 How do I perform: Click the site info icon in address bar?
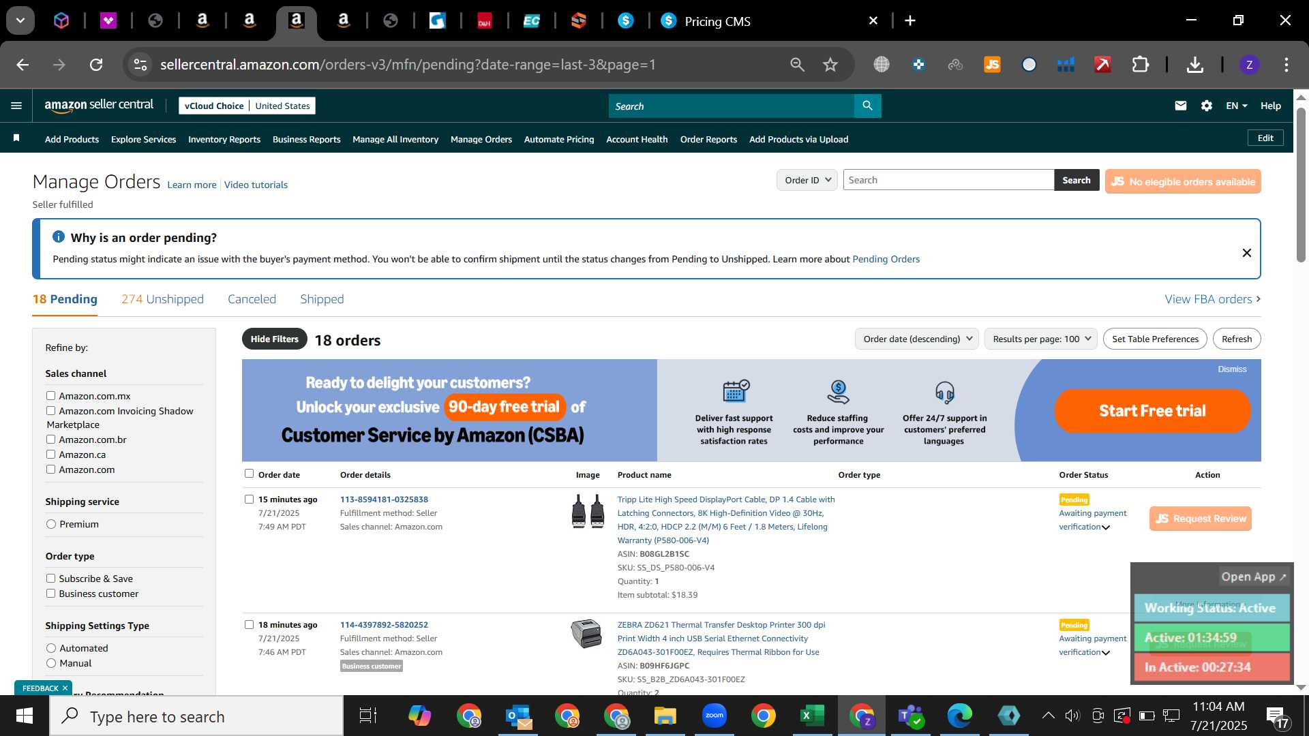(x=140, y=65)
